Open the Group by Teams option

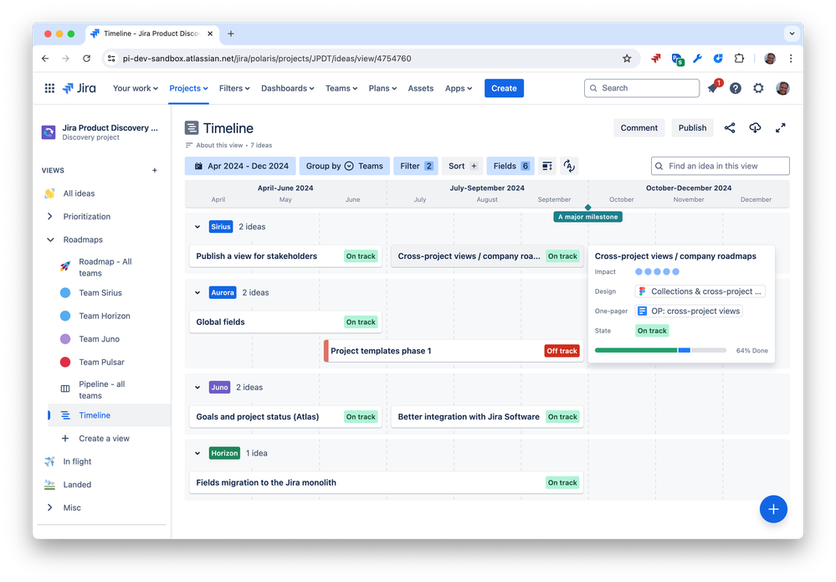coord(345,166)
